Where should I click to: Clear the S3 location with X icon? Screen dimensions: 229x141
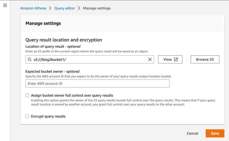(x=150, y=59)
